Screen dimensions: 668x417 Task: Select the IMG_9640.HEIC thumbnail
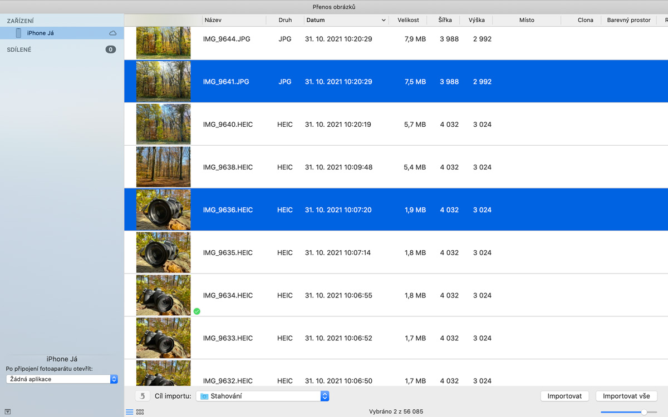163,125
